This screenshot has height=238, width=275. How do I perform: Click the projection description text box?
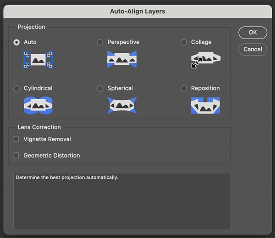[122, 201]
